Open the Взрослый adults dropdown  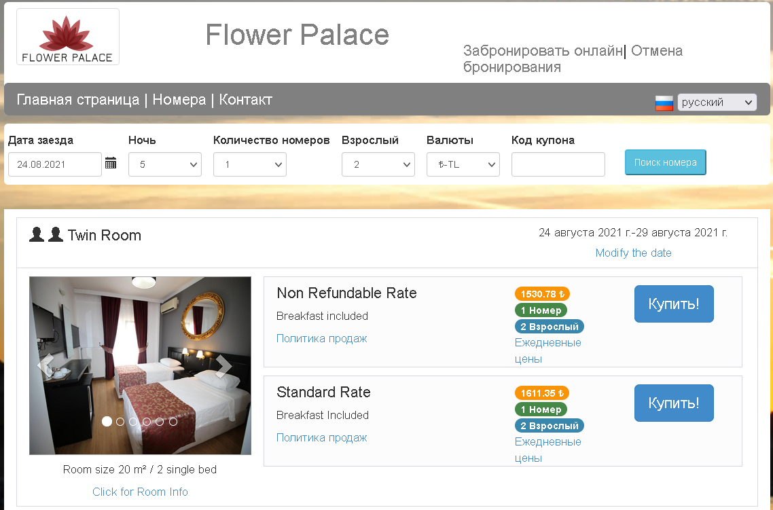click(378, 164)
